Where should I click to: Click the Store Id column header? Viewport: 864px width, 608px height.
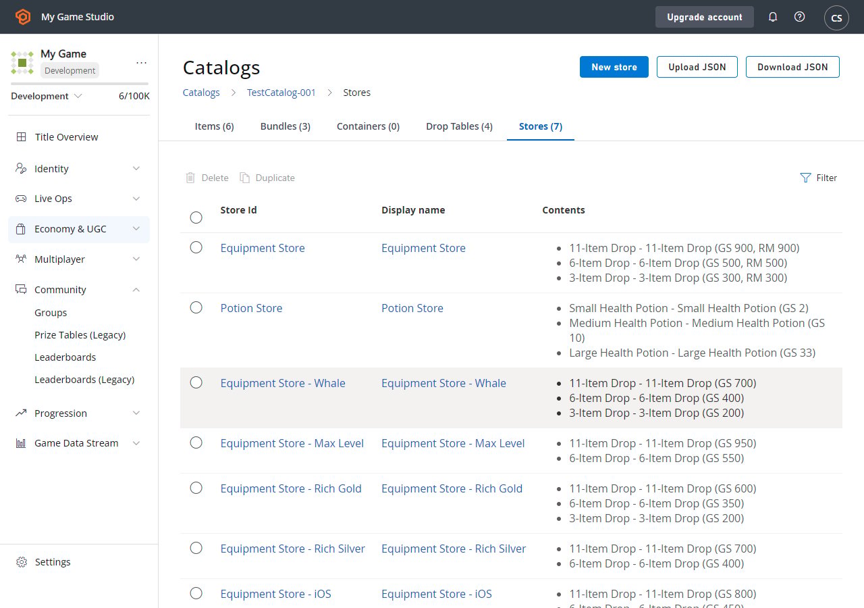pos(239,210)
